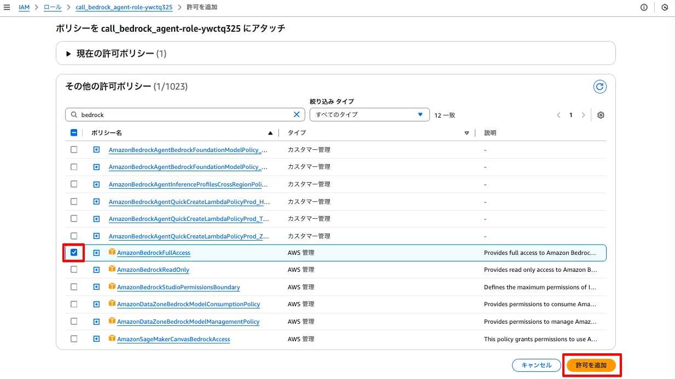Open call_bedrock_agent-role-ywctq325 breadcrumb

pos(124,8)
